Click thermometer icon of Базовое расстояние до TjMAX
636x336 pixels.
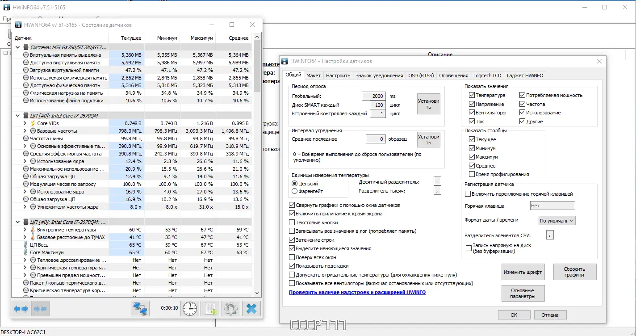point(33,237)
